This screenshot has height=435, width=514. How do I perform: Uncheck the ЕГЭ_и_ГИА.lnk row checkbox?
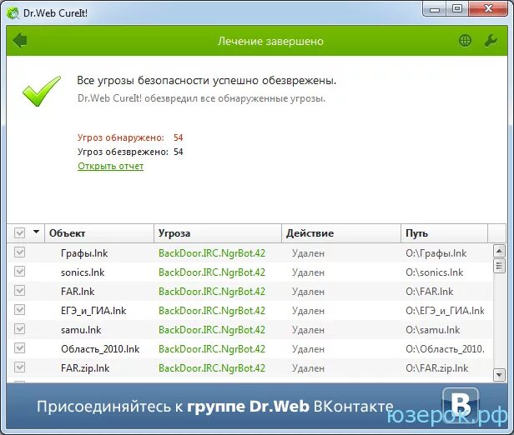20,310
